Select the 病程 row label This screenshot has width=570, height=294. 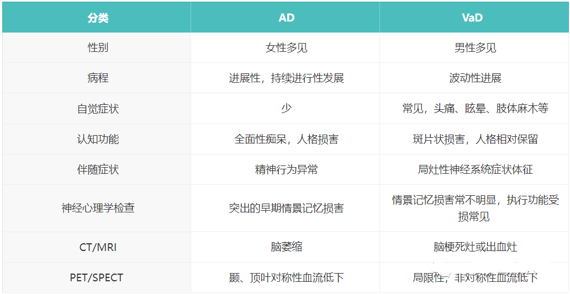tap(98, 78)
